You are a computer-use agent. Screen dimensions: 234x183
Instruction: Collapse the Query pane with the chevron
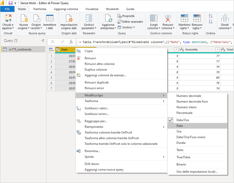[43, 40]
